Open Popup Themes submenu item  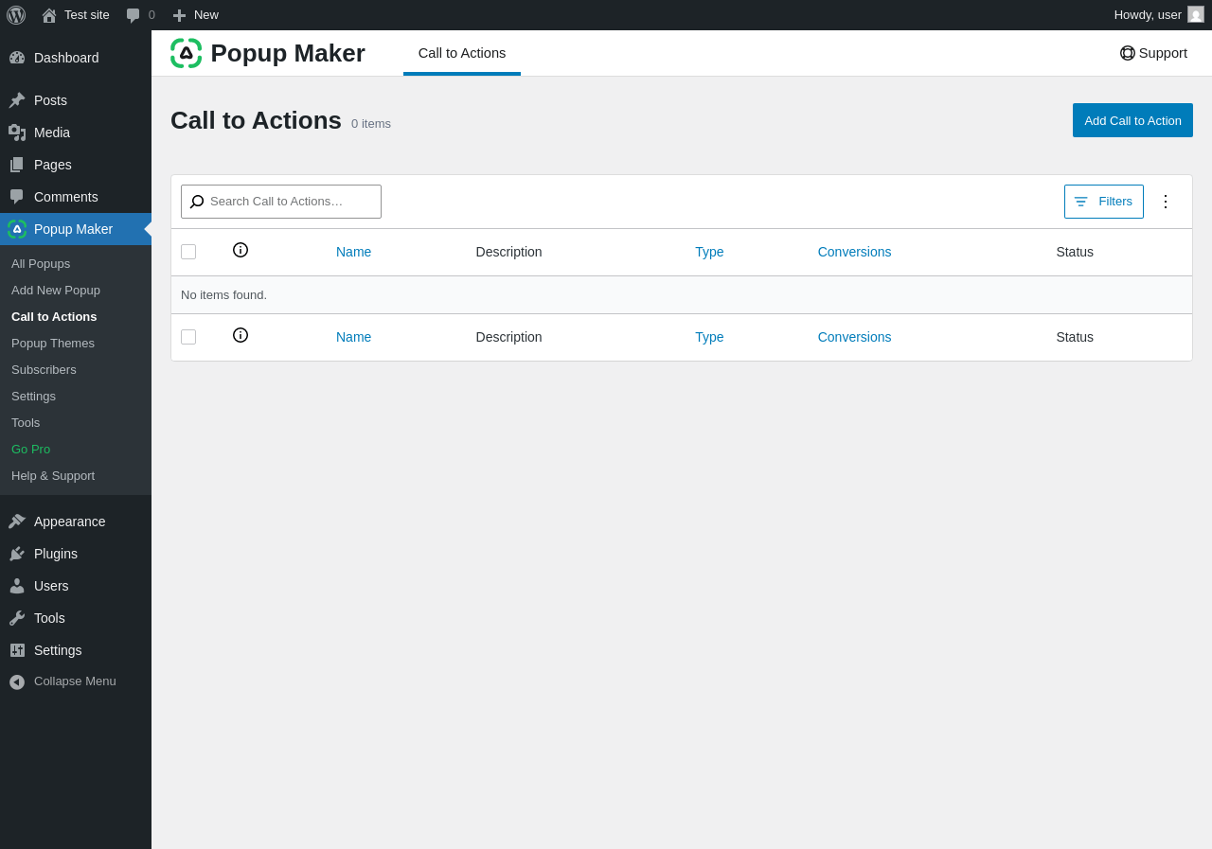click(x=53, y=344)
